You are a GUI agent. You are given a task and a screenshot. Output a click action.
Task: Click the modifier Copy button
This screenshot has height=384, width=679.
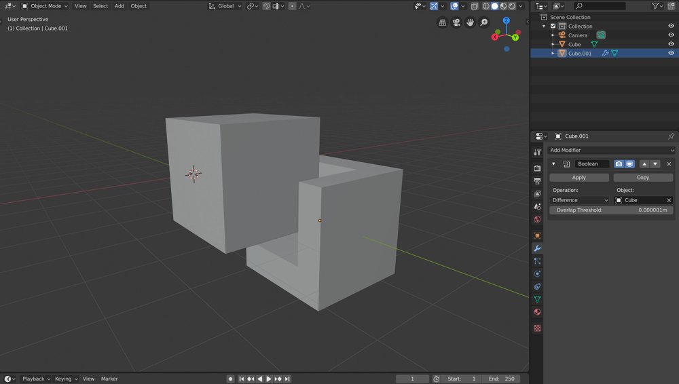[x=642, y=178]
